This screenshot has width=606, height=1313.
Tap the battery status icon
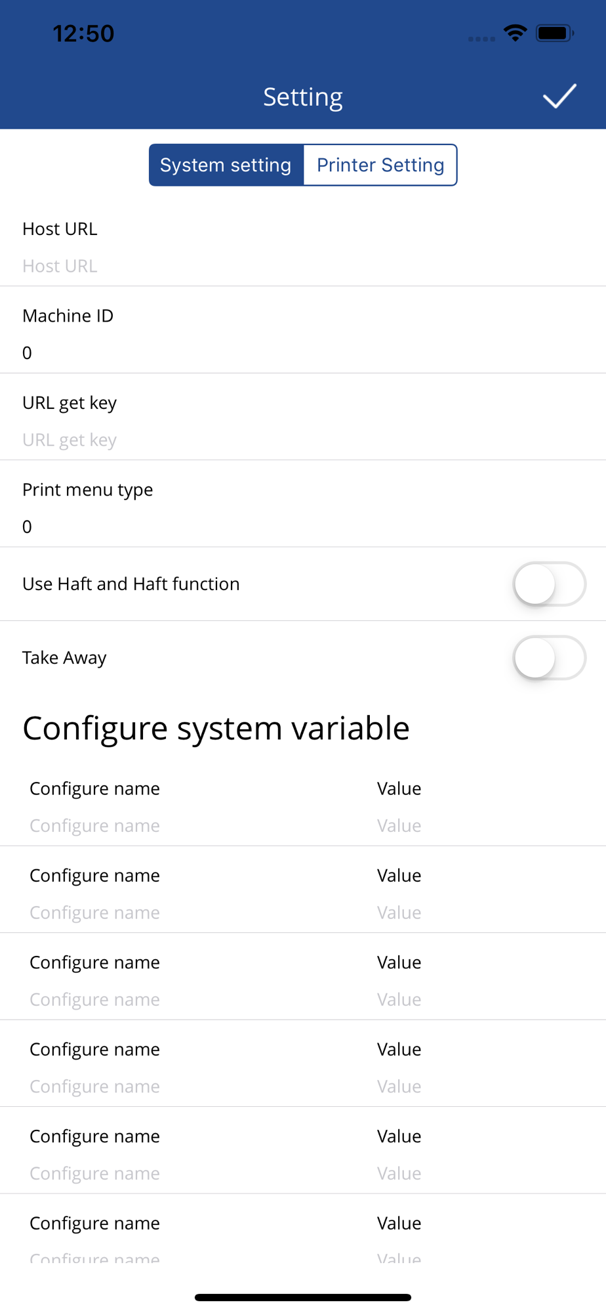tap(554, 33)
